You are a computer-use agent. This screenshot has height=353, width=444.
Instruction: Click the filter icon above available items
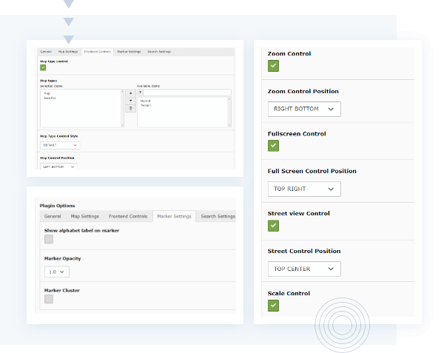coord(141,93)
